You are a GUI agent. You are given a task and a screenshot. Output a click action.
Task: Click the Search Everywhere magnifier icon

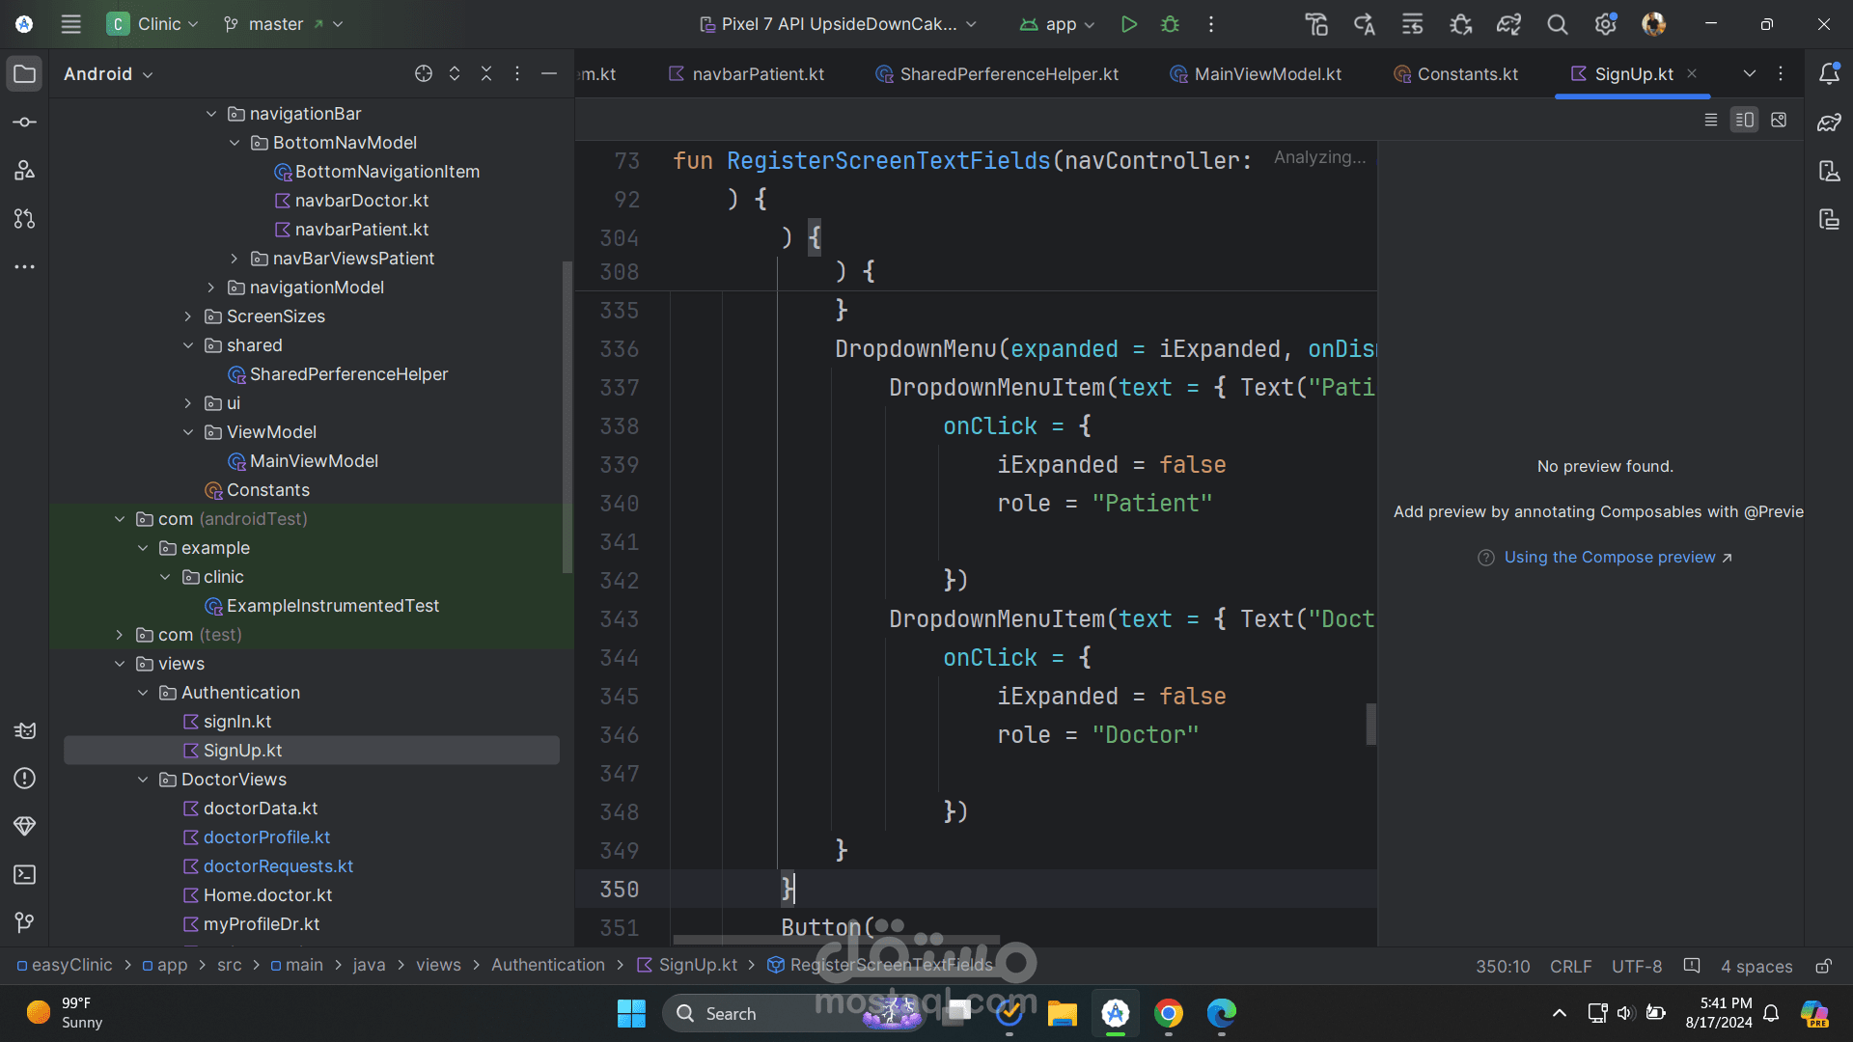[1557, 24]
